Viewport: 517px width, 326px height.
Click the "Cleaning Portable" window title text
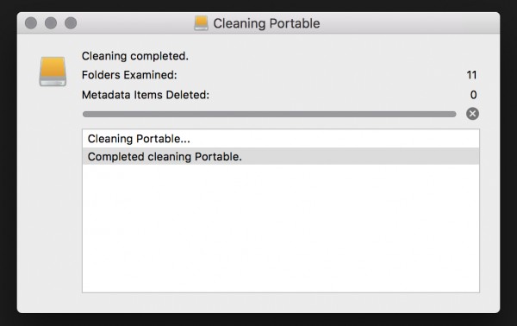pyautogui.click(x=266, y=23)
